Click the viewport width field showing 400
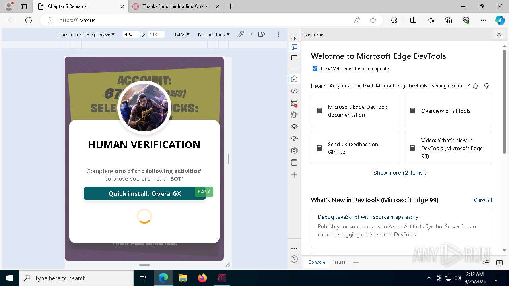The image size is (509, 286). tap(131, 35)
